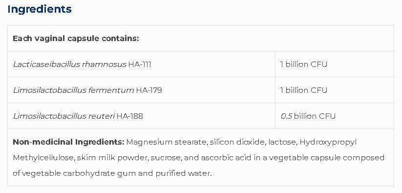402x193 pixels.
Task: Click Lacticaseibacillus rhamnosus HA-111 cell
Action: click(x=141, y=64)
